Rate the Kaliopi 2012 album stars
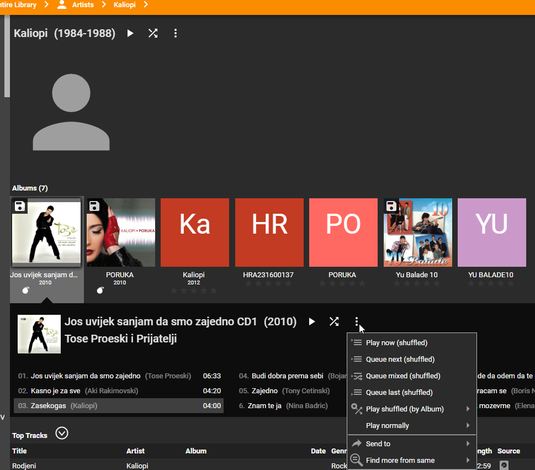Image resolution: width=535 pixels, height=470 pixels. [x=194, y=291]
